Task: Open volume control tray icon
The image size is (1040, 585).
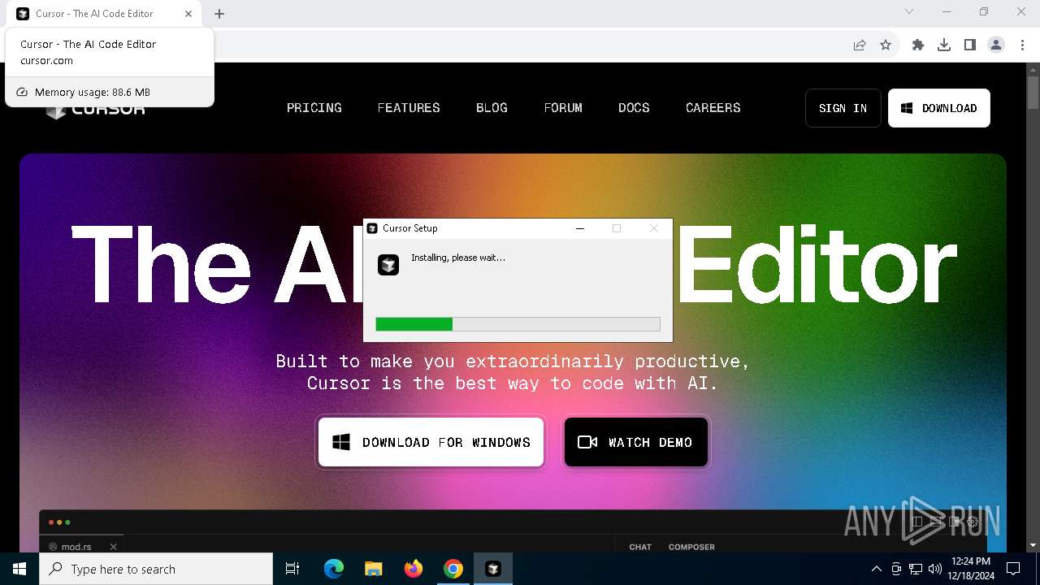Action: click(x=935, y=569)
